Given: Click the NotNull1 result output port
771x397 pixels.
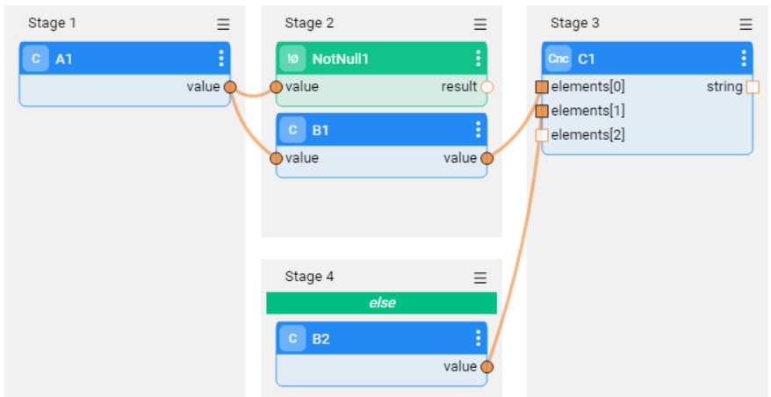Looking at the screenshot, I should 487,87.
